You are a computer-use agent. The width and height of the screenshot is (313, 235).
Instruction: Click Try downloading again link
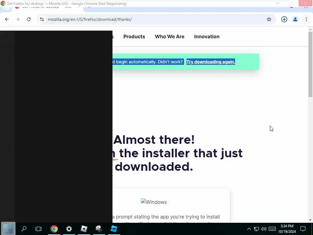coord(211,62)
